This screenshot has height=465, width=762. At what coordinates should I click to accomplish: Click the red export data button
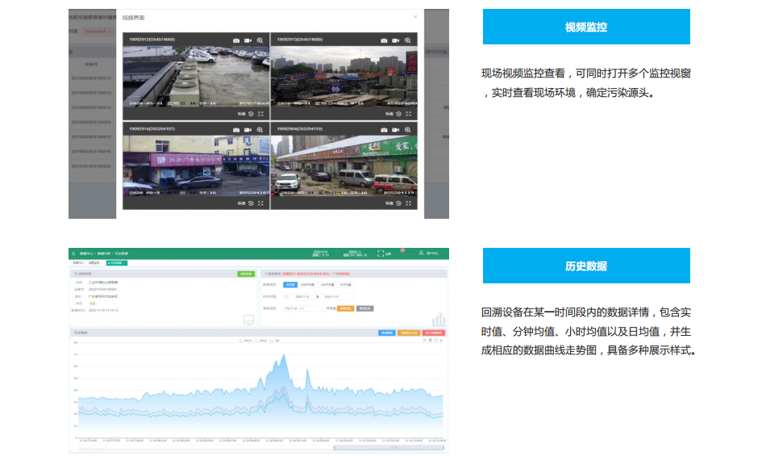pyautogui.click(x=434, y=333)
